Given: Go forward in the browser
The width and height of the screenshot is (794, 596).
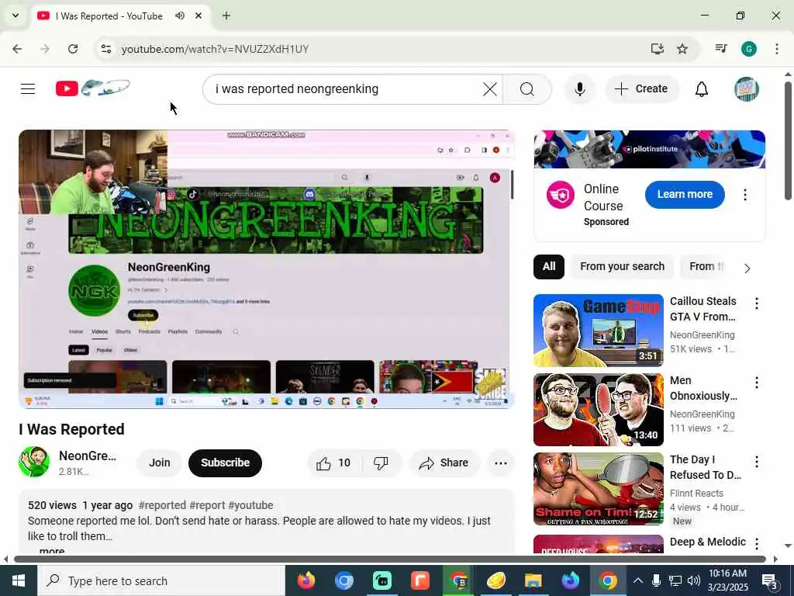Looking at the screenshot, I should [44, 49].
